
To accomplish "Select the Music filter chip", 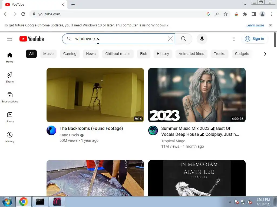I will point(48,54).
